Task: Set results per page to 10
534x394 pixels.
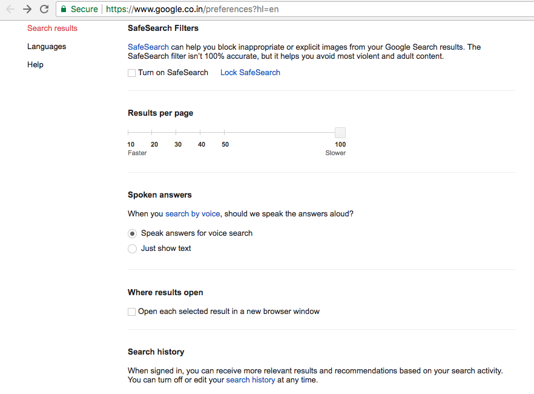Action: tap(128, 133)
